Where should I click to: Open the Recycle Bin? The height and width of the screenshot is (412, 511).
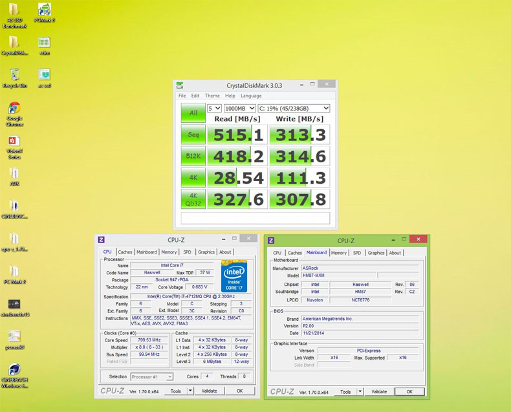(14, 75)
